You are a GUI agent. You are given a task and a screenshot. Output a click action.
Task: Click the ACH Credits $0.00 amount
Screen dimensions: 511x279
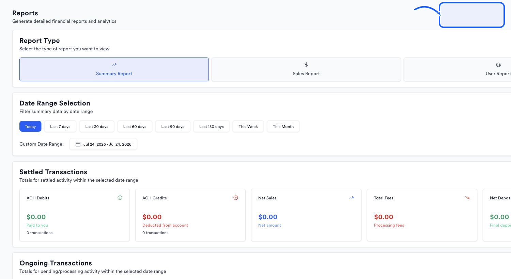[152, 217]
